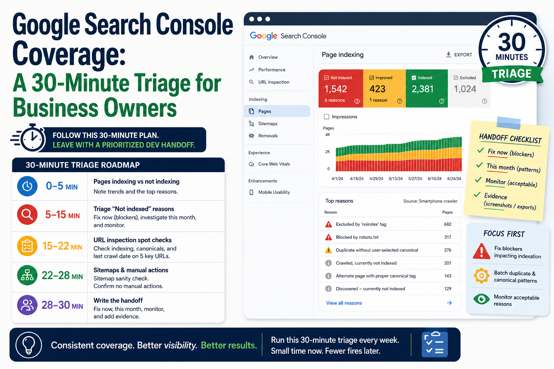Click the Mobile Usability phone icon
Viewport: 554px width, 369px height.
click(x=251, y=192)
